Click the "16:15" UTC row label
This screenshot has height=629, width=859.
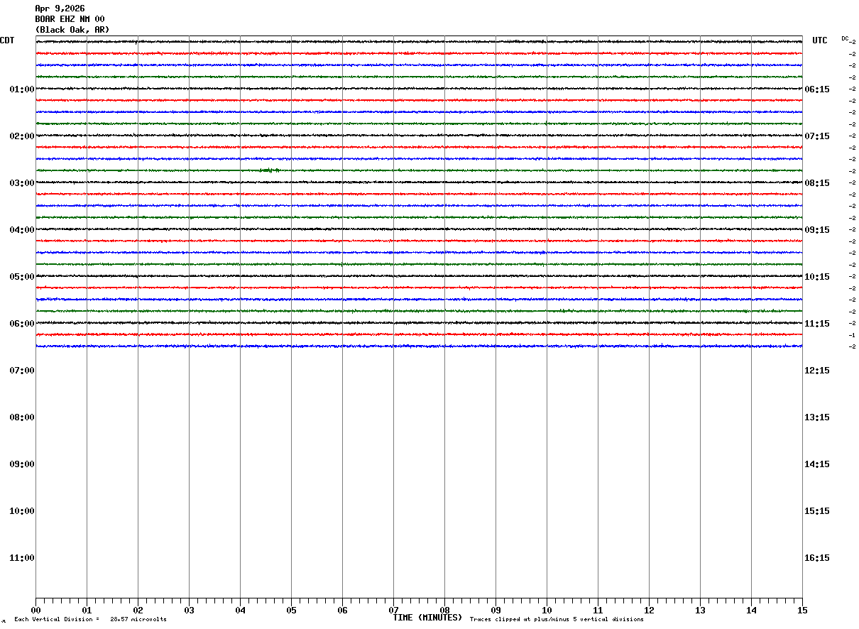click(817, 558)
